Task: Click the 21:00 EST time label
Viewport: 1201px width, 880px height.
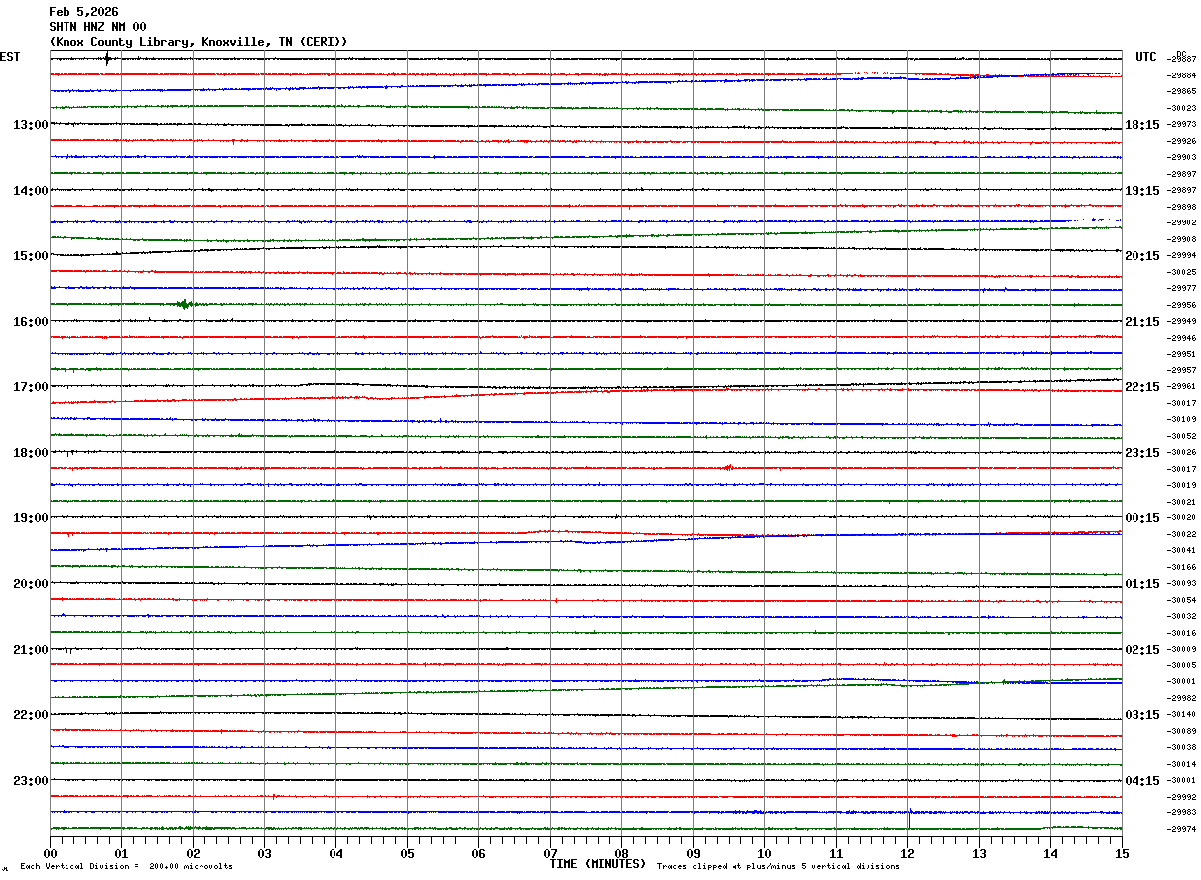Action: click(x=30, y=650)
